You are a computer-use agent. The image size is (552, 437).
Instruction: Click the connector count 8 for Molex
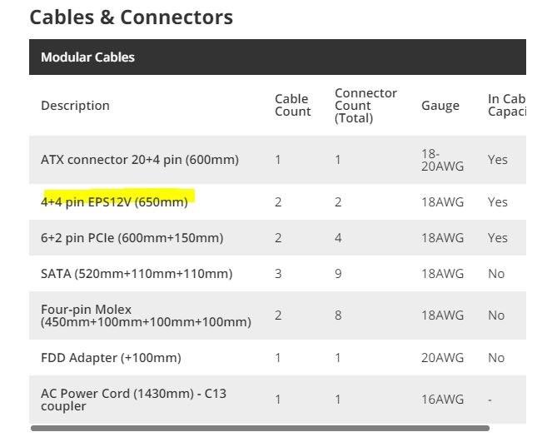338,315
